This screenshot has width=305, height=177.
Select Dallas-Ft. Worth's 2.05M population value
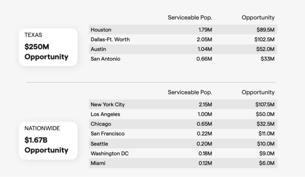point(204,39)
